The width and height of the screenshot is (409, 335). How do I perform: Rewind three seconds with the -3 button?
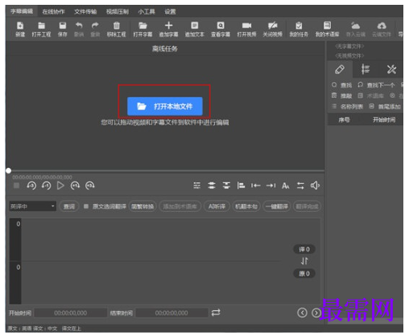point(31,186)
